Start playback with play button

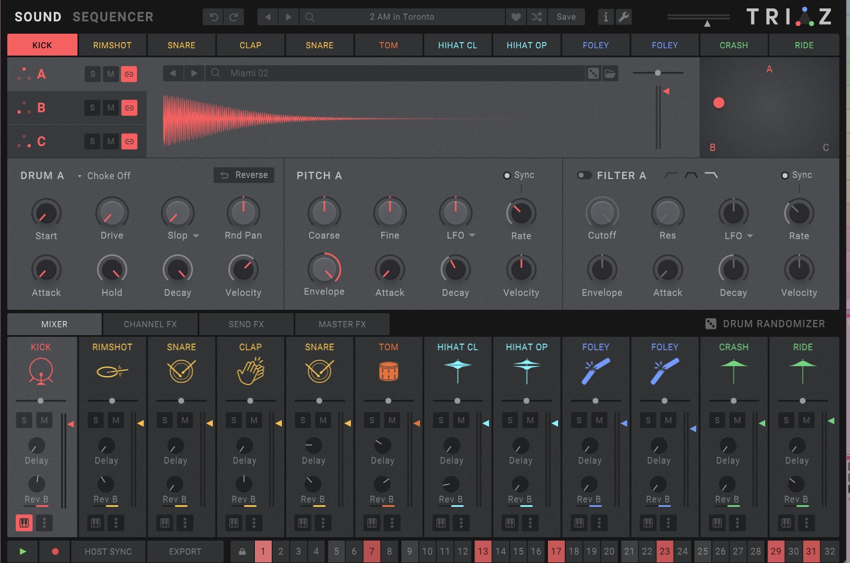point(22,552)
